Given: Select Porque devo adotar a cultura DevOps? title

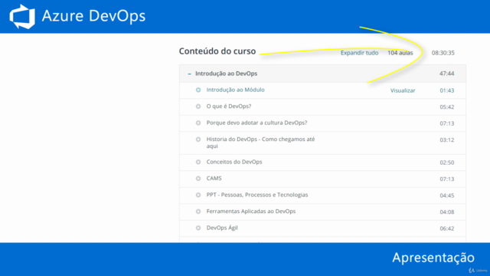Looking at the screenshot, I should click(x=256, y=123).
